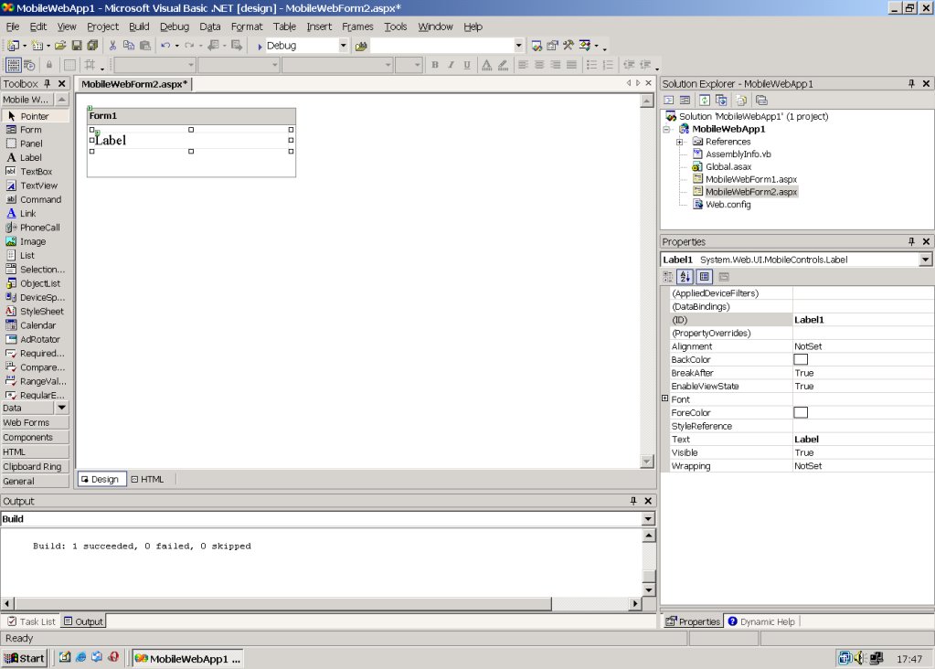Click the Save icon in the toolbar
Viewport: 935px width, 669px height.
click(77, 46)
